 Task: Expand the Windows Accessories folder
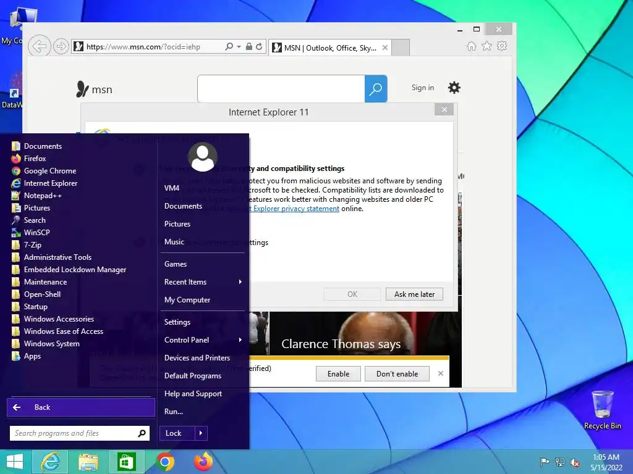coord(53,319)
